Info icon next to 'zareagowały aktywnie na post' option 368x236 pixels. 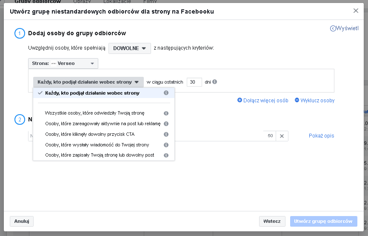coord(166,124)
